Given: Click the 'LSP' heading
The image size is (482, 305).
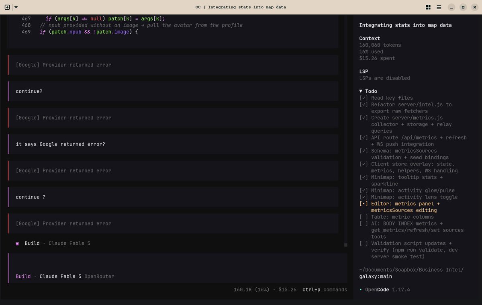Looking at the screenshot, I should pyautogui.click(x=364, y=72).
